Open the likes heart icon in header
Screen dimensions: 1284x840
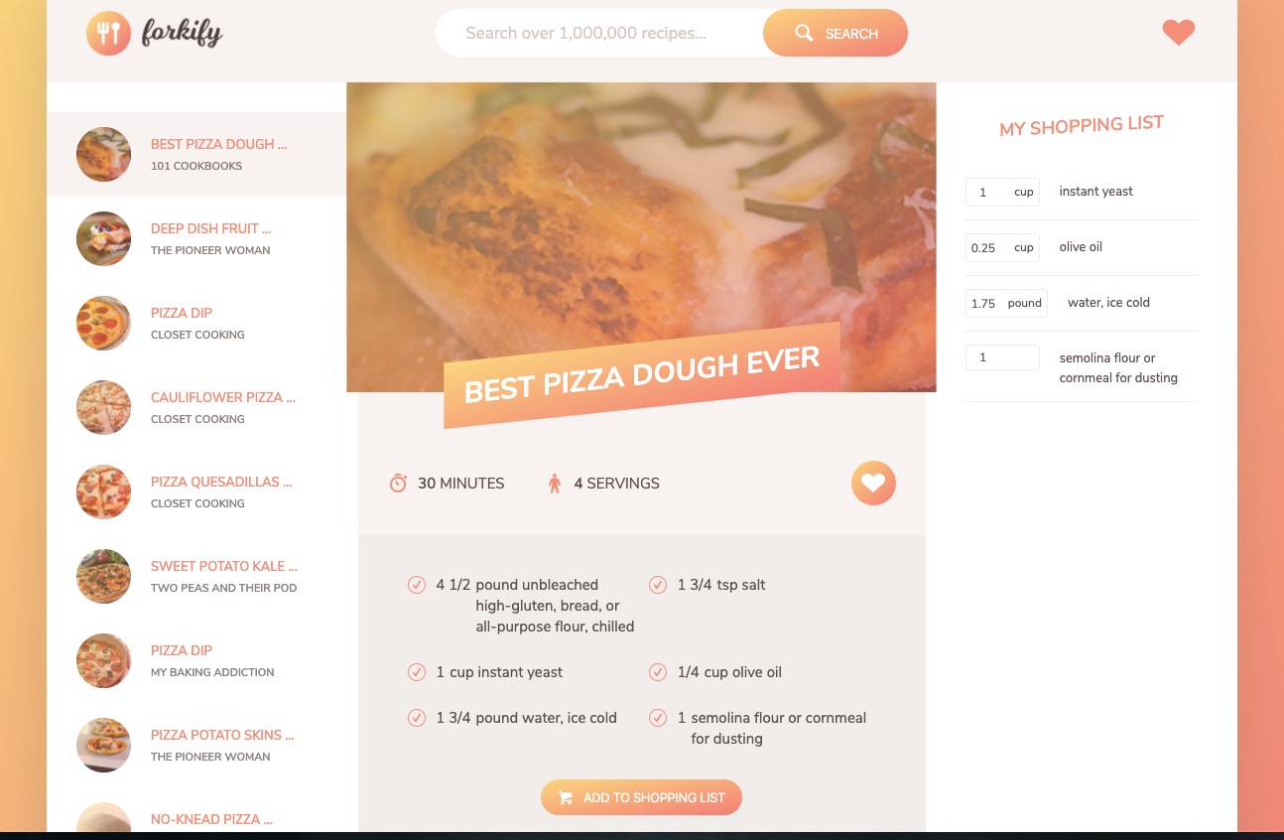(x=1179, y=33)
